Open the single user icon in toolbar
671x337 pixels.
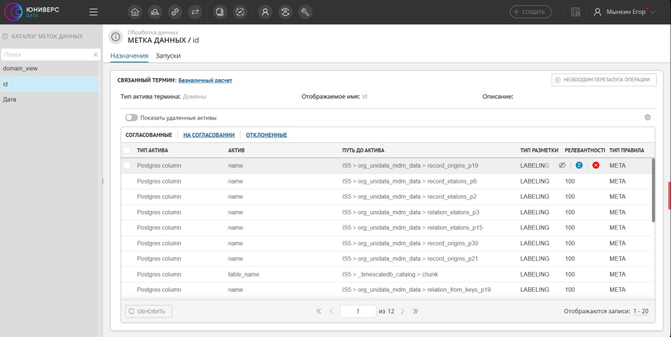coord(265,12)
